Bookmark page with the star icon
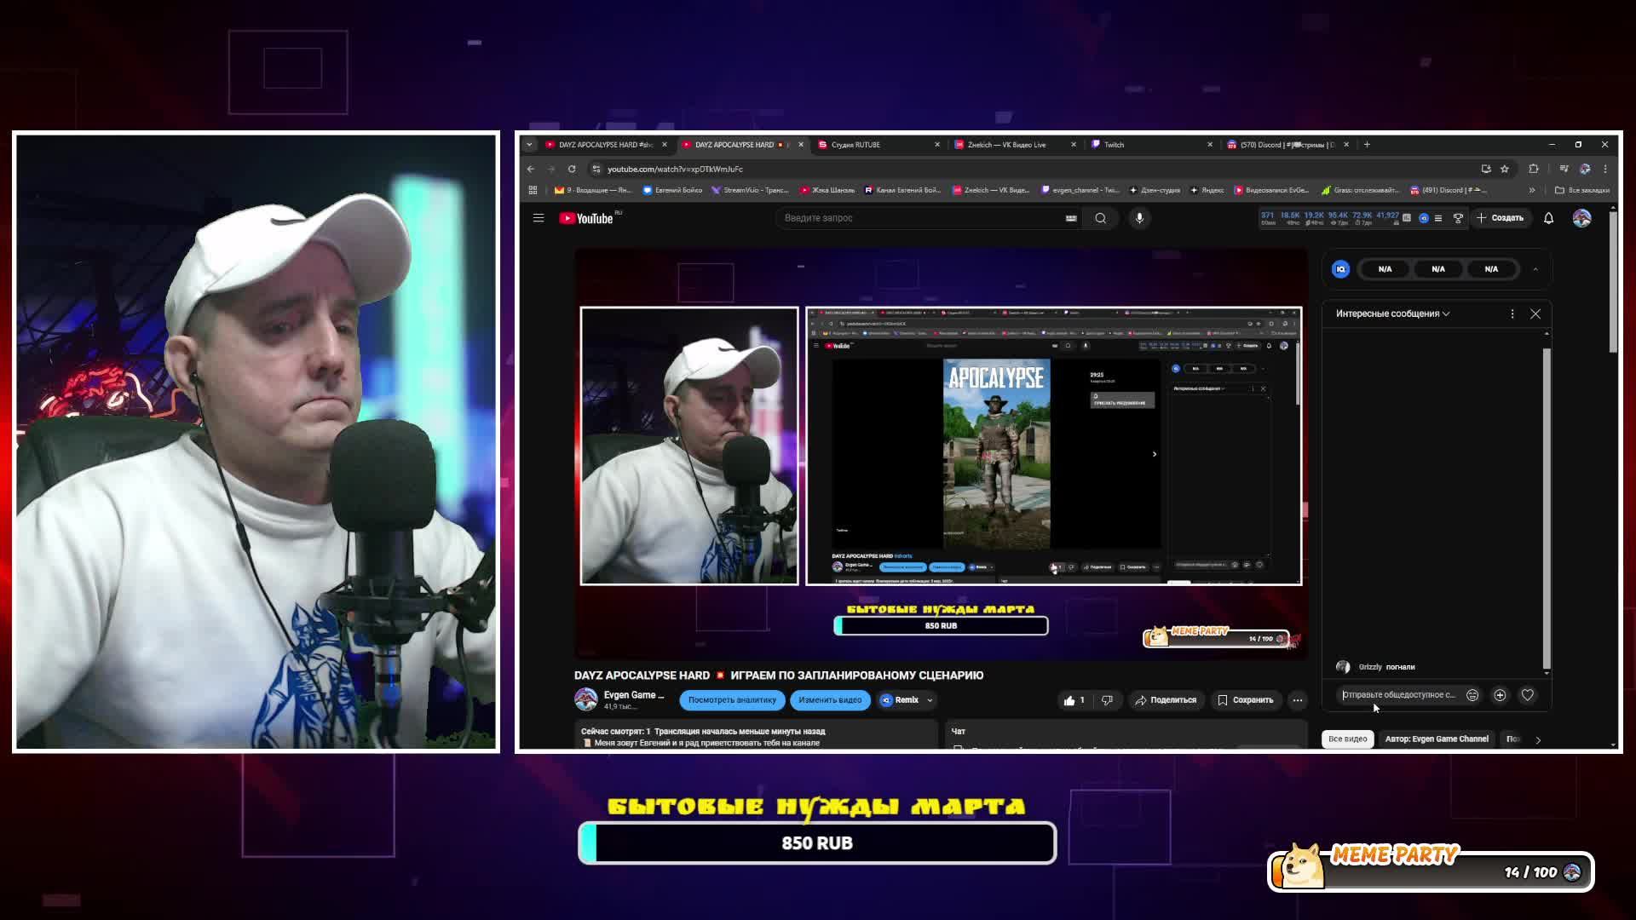Image resolution: width=1636 pixels, height=920 pixels. click(x=1505, y=169)
